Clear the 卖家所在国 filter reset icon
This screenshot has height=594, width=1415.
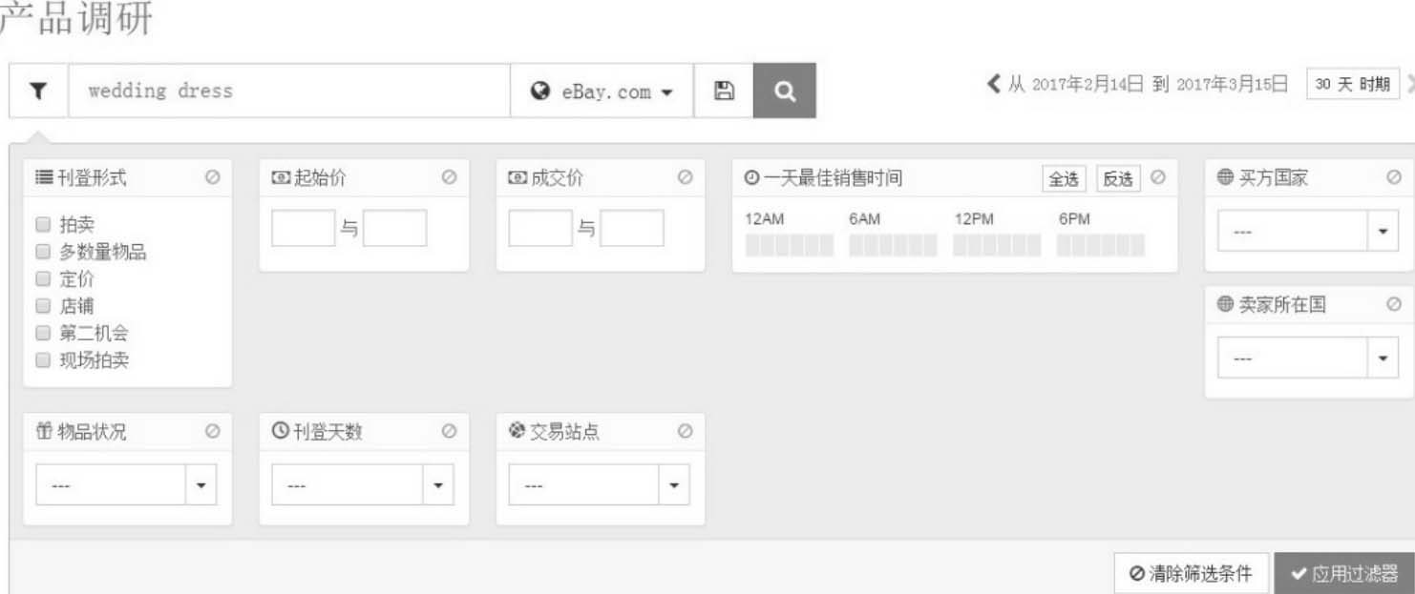click(x=1393, y=305)
